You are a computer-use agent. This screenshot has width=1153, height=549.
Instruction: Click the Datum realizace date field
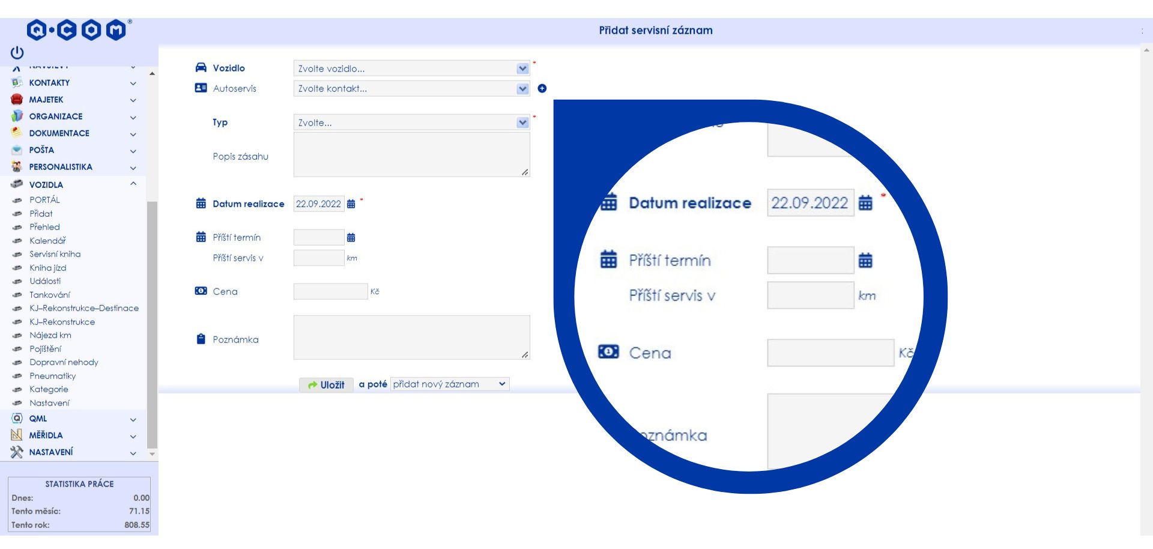click(x=319, y=204)
